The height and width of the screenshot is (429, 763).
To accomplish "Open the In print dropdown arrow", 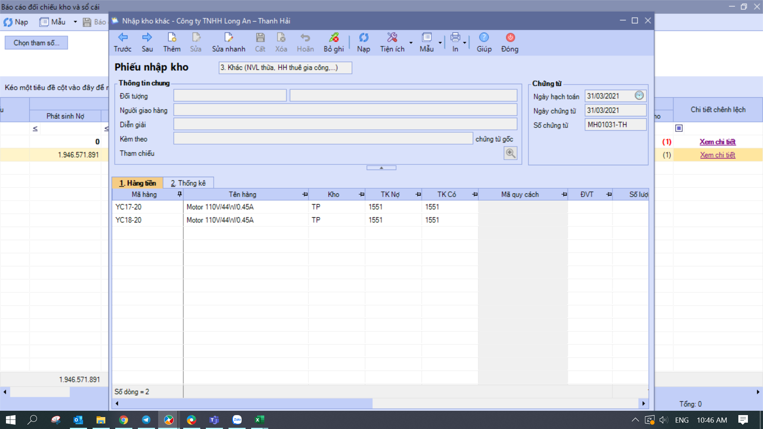I will click(x=464, y=43).
